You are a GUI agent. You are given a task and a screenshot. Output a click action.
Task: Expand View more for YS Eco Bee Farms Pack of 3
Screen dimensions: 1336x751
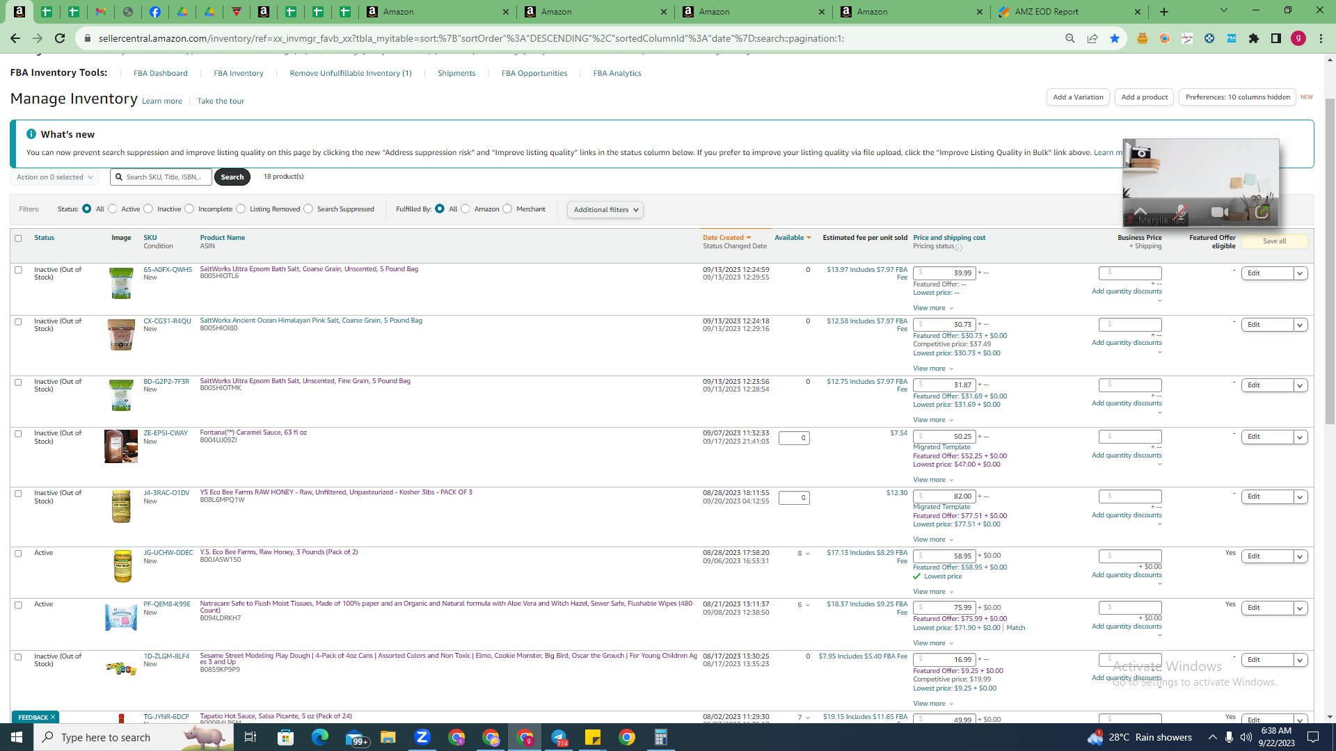pyautogui.click(x=933, y=540)
